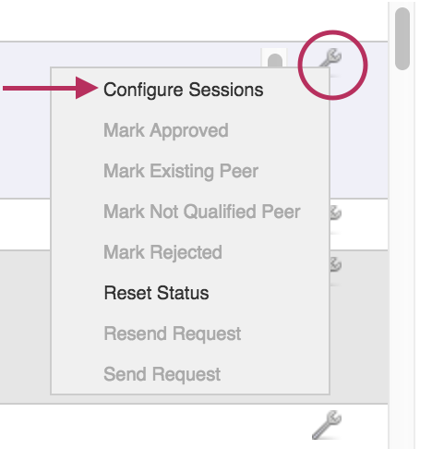Viewport: 432px width, 449px height.
Task: Click Mark Not Qualified Peer option
Action: click(x=202, y=212)
